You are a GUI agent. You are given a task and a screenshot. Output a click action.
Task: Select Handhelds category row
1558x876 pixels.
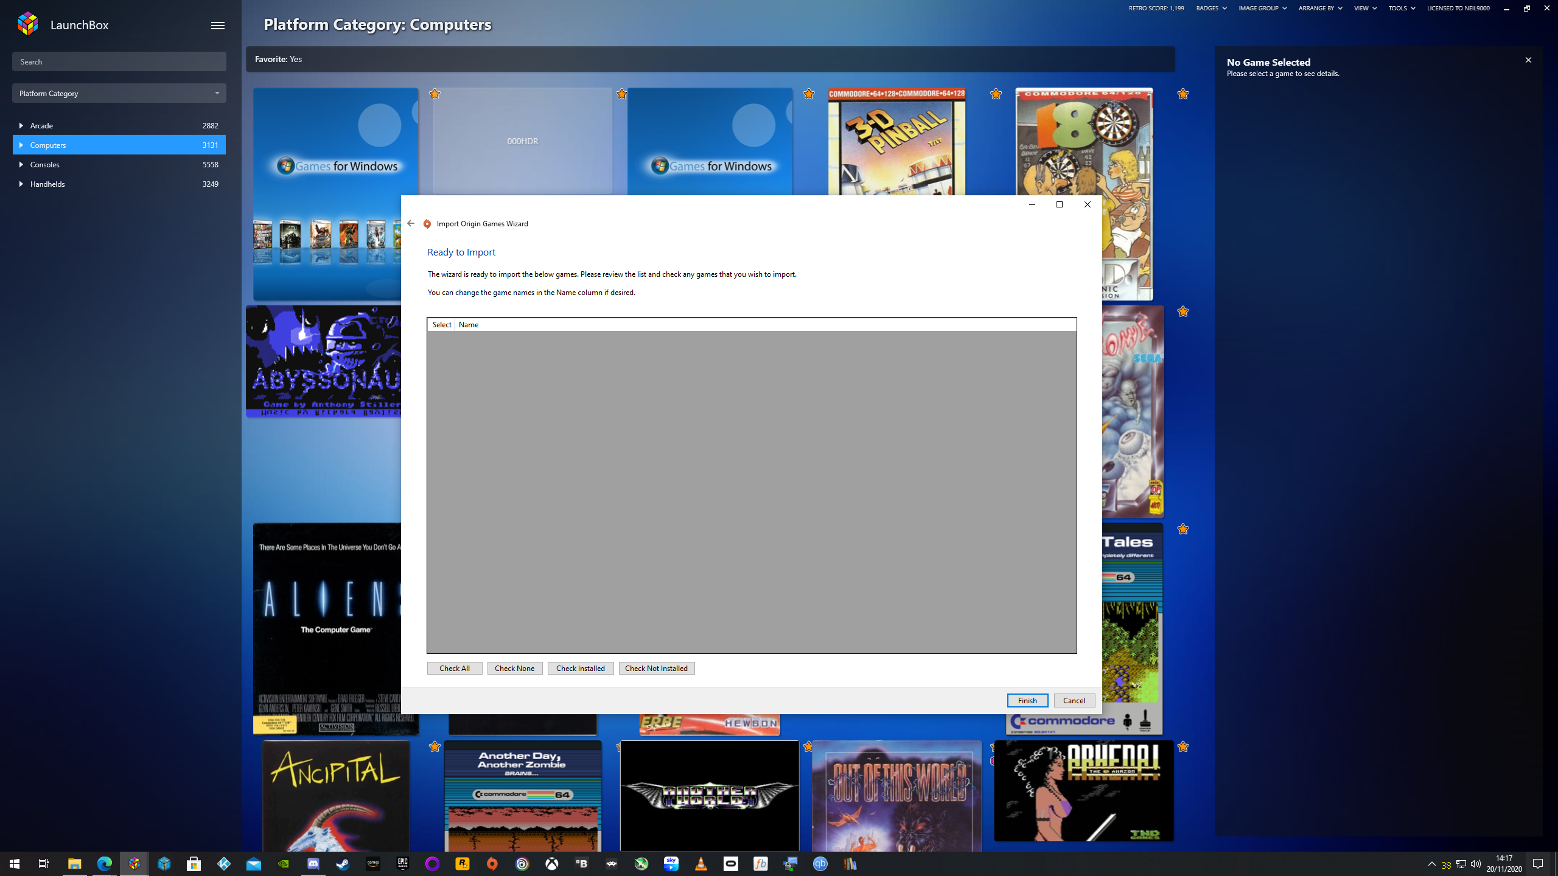tap(119, 184)
